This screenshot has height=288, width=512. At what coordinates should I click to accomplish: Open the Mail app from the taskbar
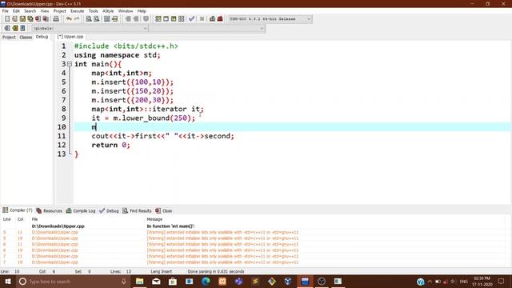coord(157,282)
